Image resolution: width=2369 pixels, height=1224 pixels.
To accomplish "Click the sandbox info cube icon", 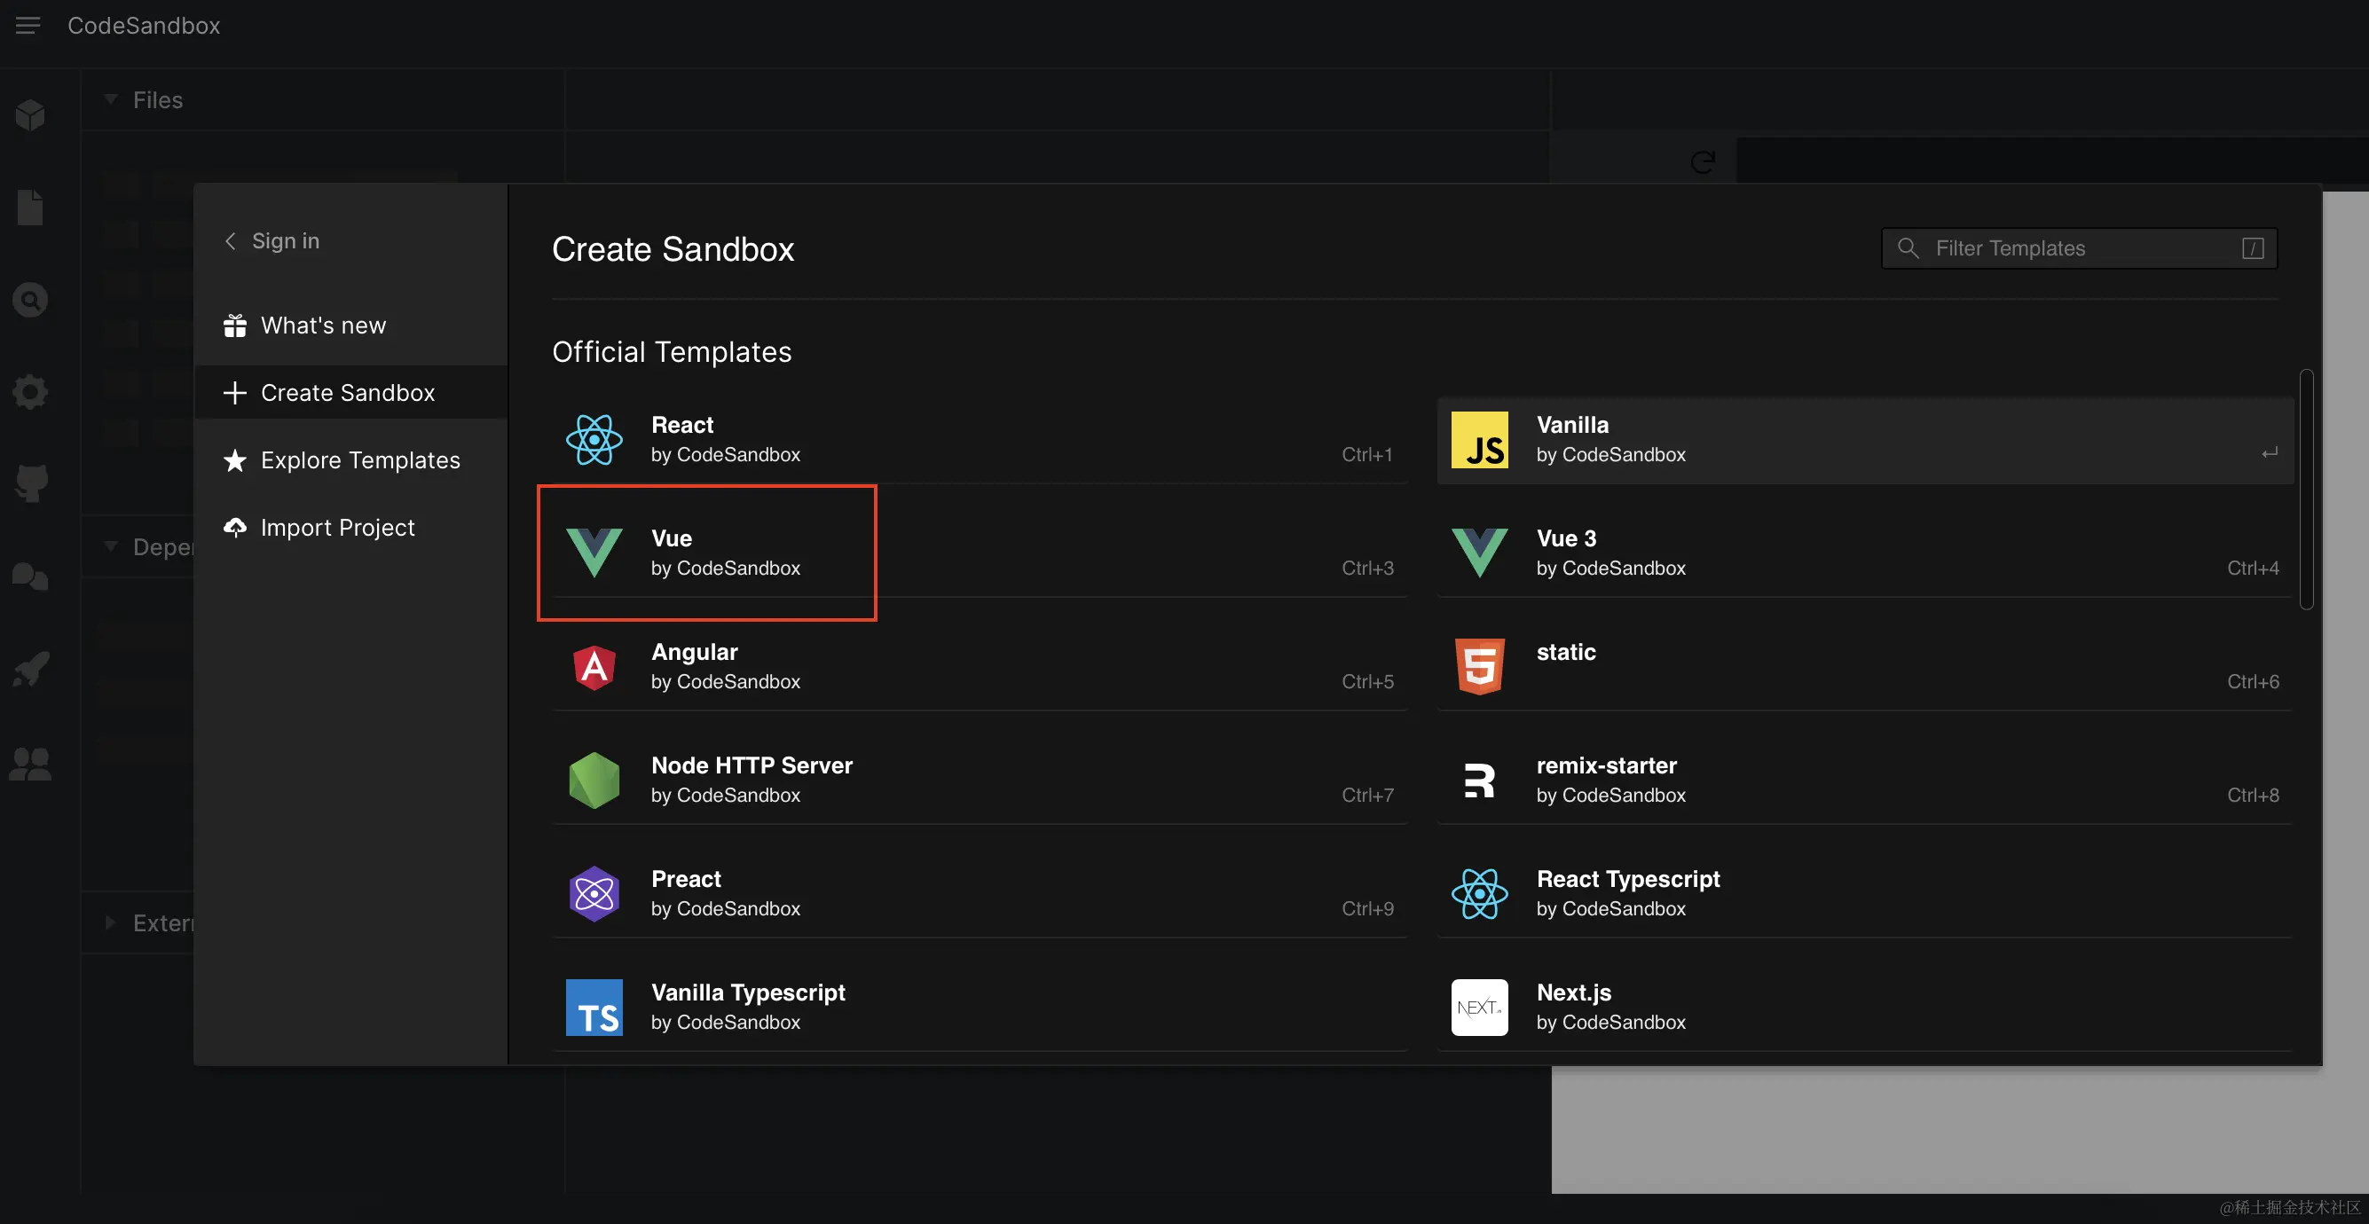I will (x=30, y=115).
